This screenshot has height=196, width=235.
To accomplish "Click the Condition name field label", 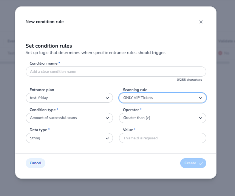I will [x=44, y=63].
